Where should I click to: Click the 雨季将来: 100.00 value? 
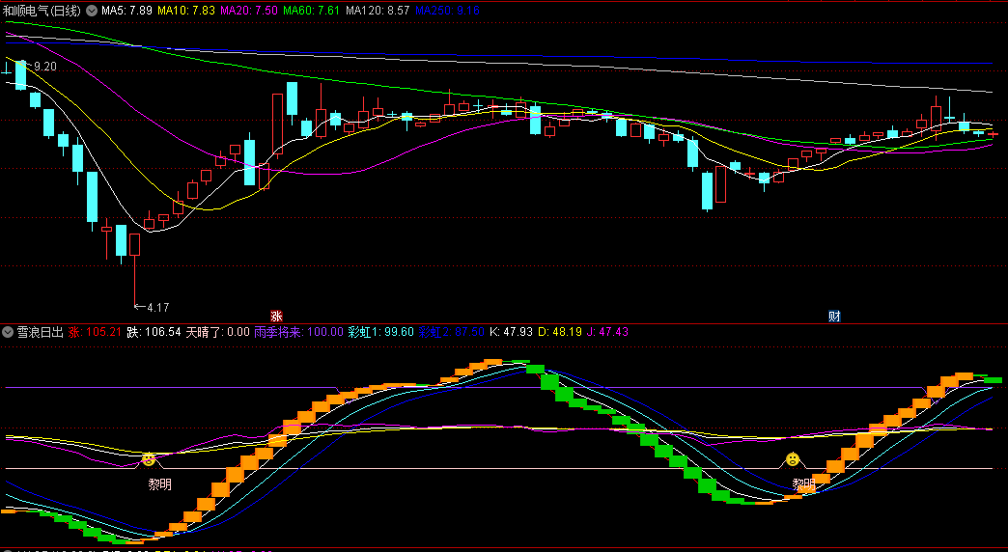pyautogui.click(x=299, y=332)
